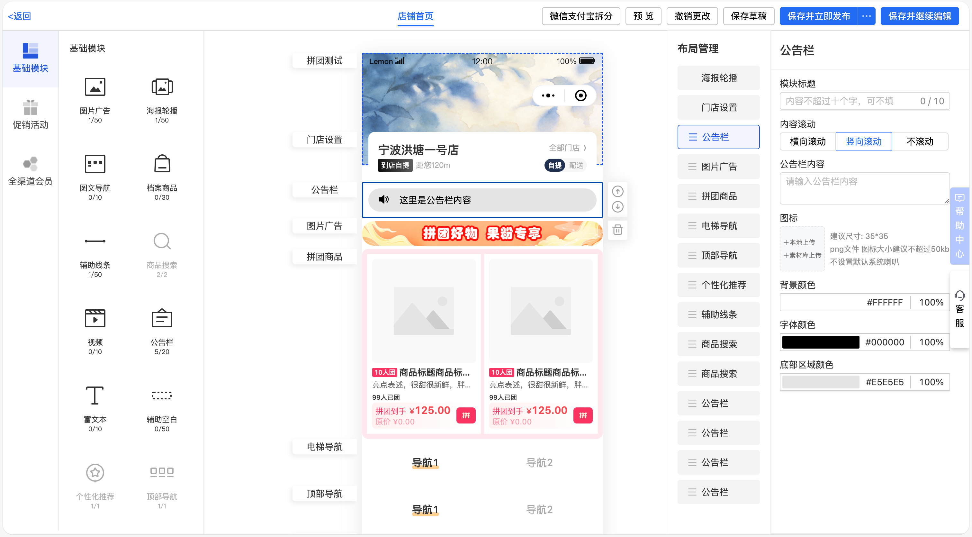Screen dimensions: 972x537
Task: Select 横向滚动 horizontal scroll option
Action: click(x=807, y=141)
